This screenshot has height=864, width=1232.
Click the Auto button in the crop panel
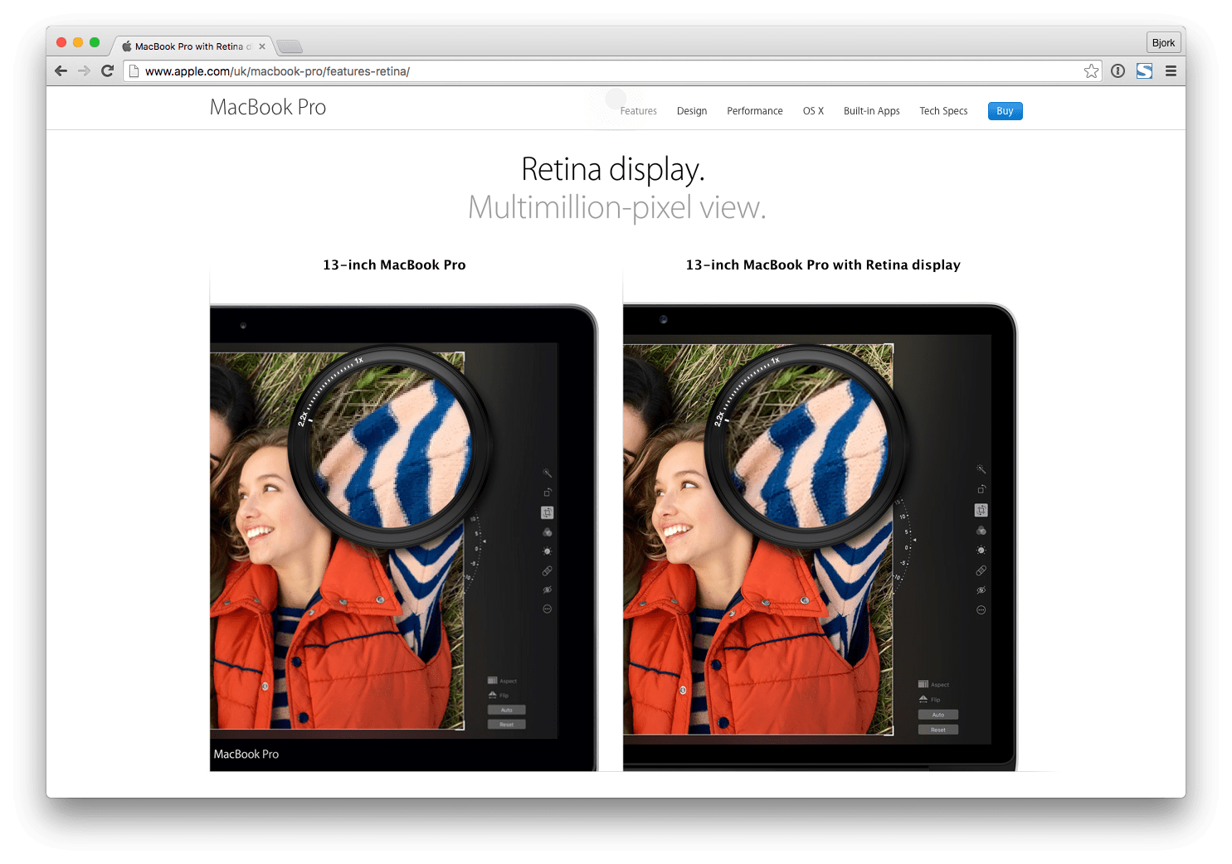click(506, 710)
